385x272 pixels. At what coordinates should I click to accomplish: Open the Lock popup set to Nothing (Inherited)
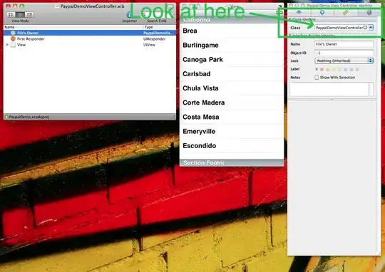pos(344,61)
